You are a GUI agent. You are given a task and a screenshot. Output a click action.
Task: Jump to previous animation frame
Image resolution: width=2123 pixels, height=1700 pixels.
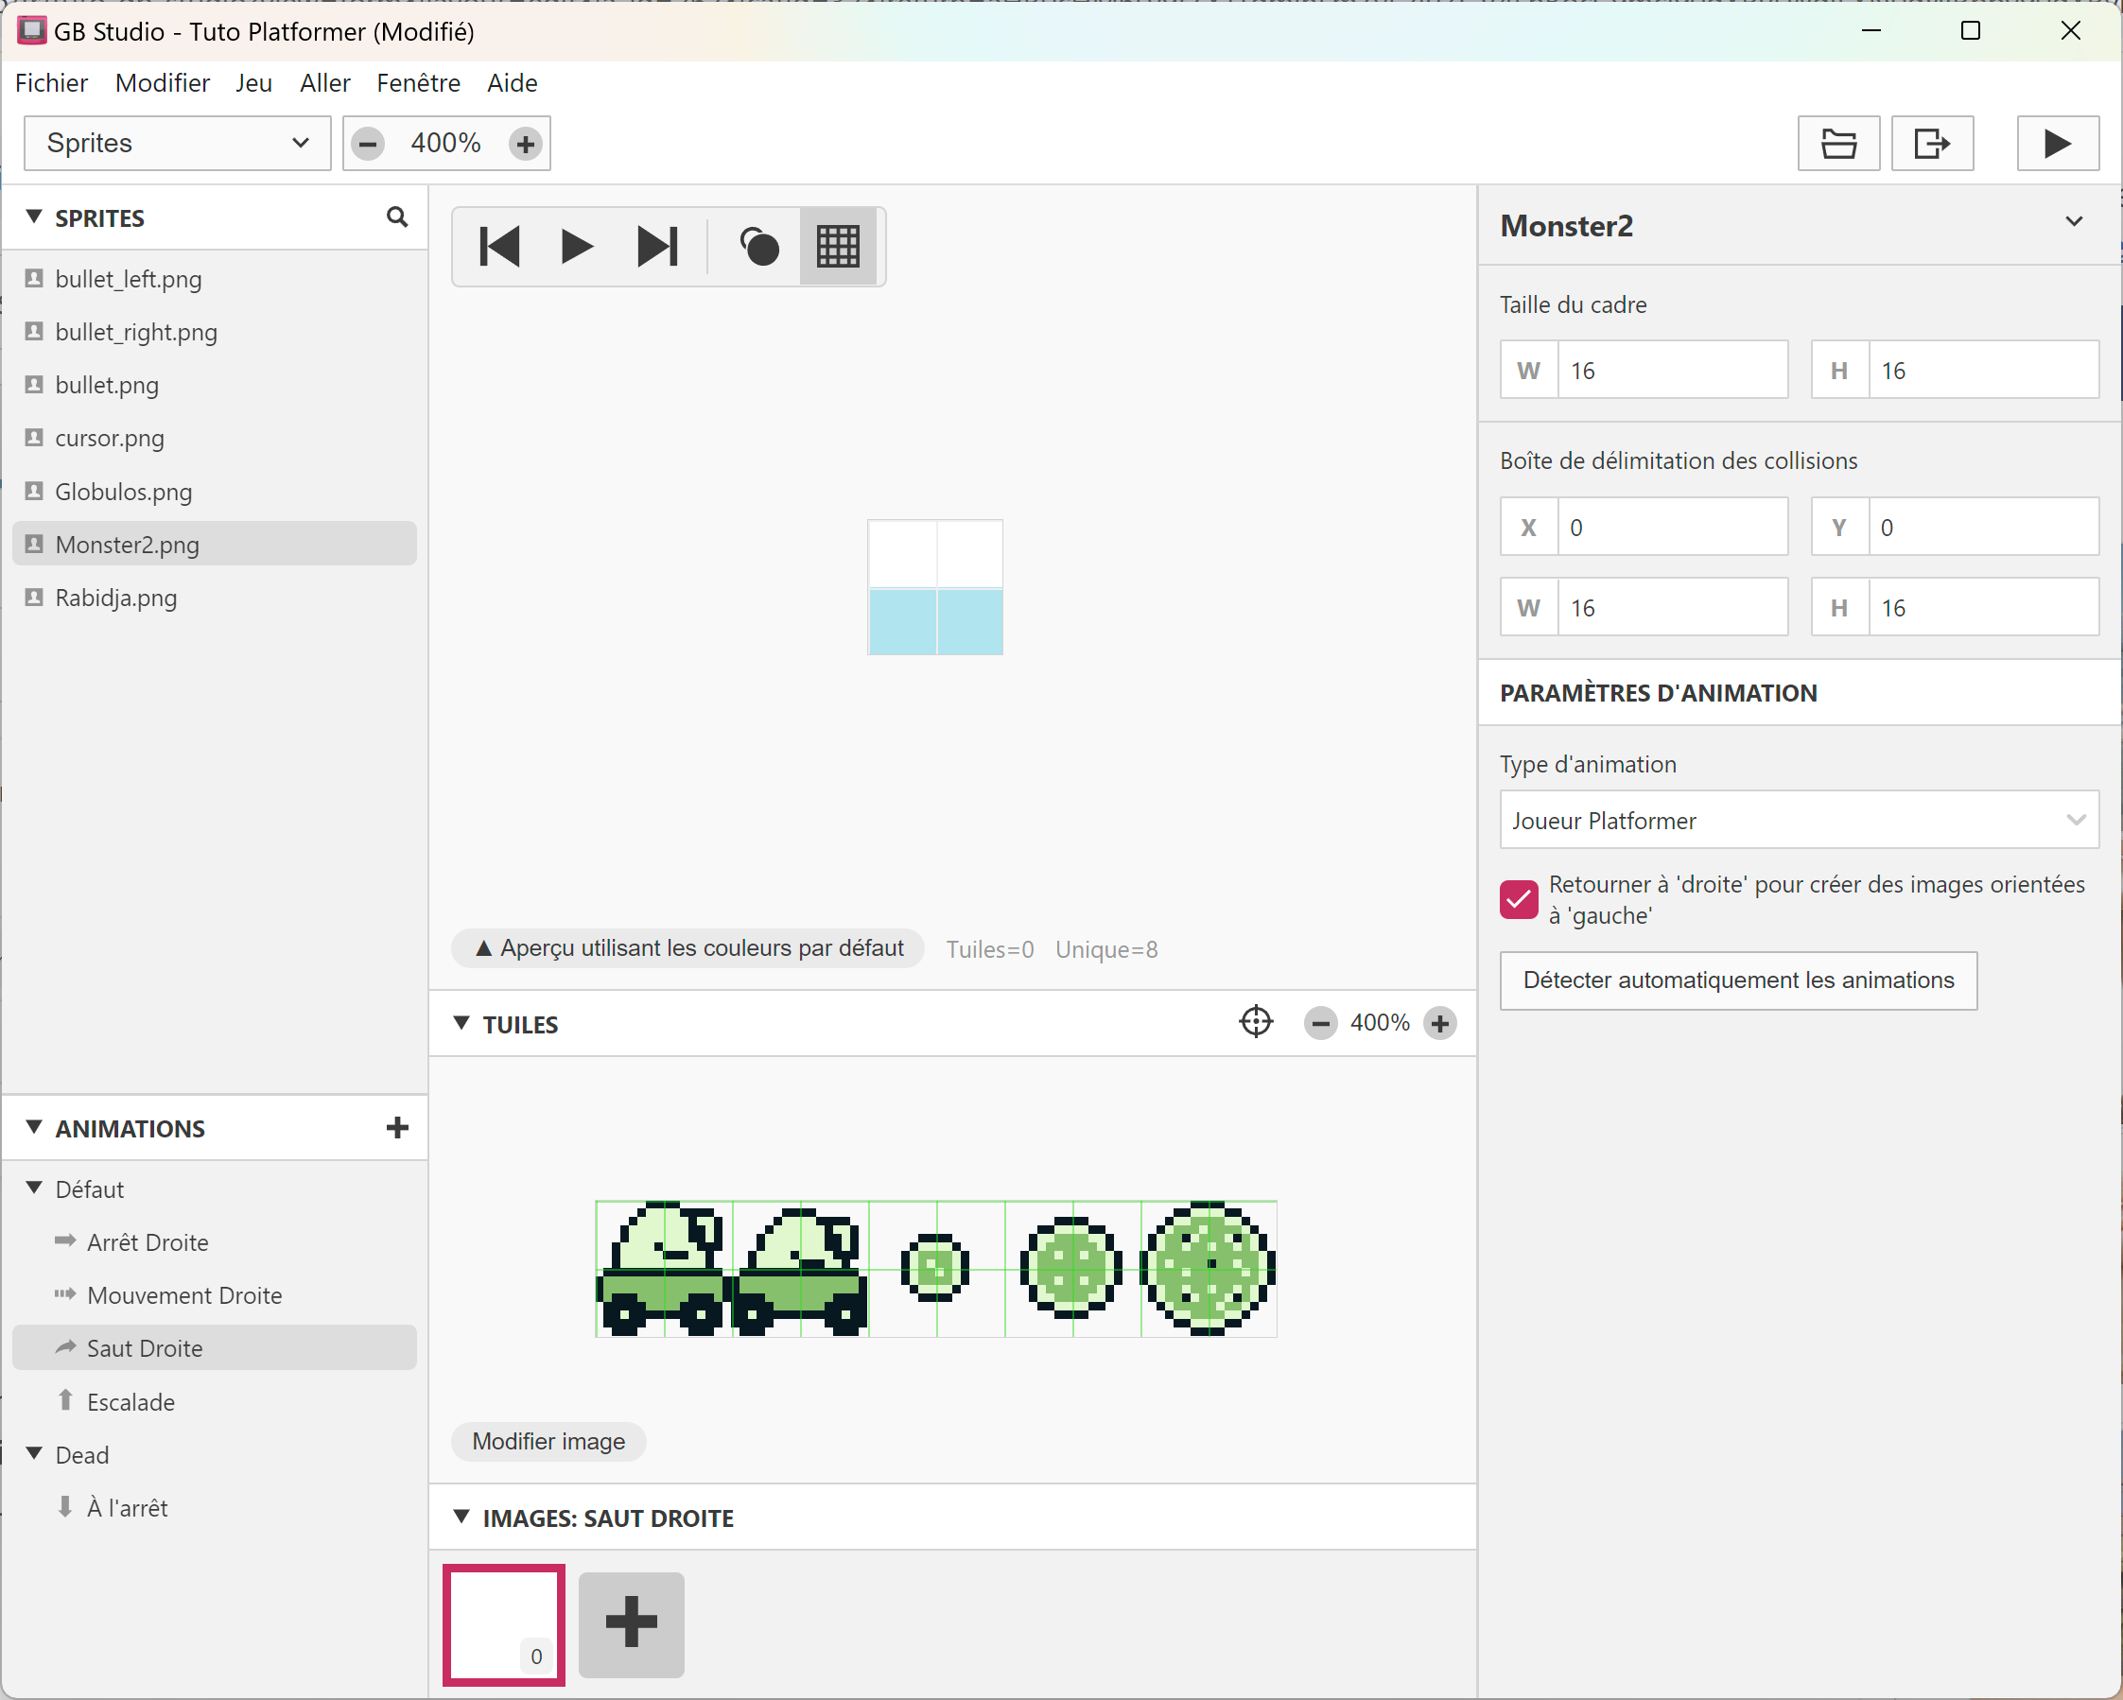(x=499, y=246)
